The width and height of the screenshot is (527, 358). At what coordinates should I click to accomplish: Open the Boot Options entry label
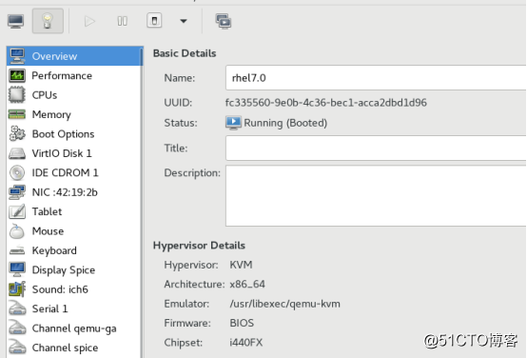coord(63,134)
